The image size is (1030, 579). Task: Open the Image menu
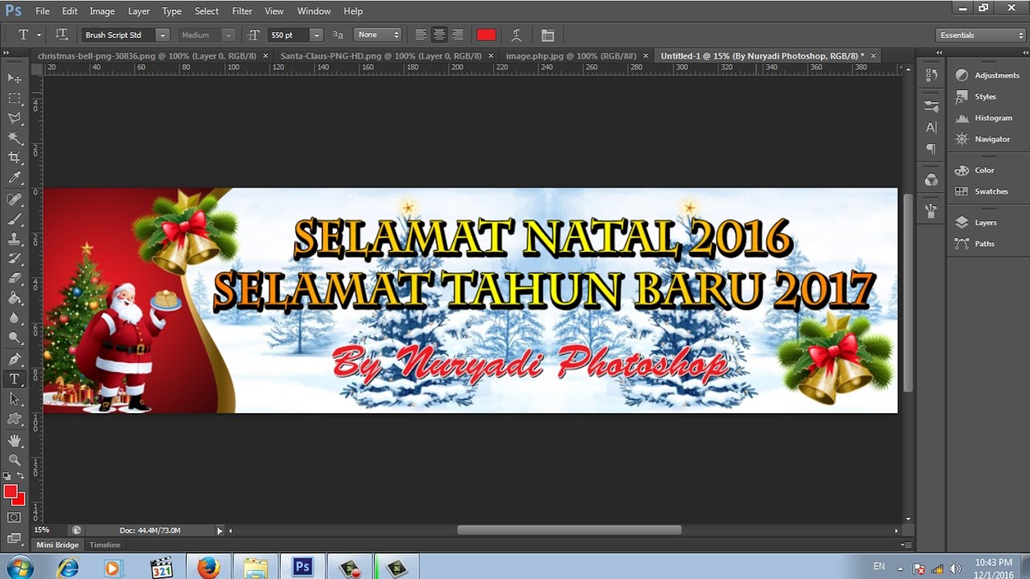102,11
